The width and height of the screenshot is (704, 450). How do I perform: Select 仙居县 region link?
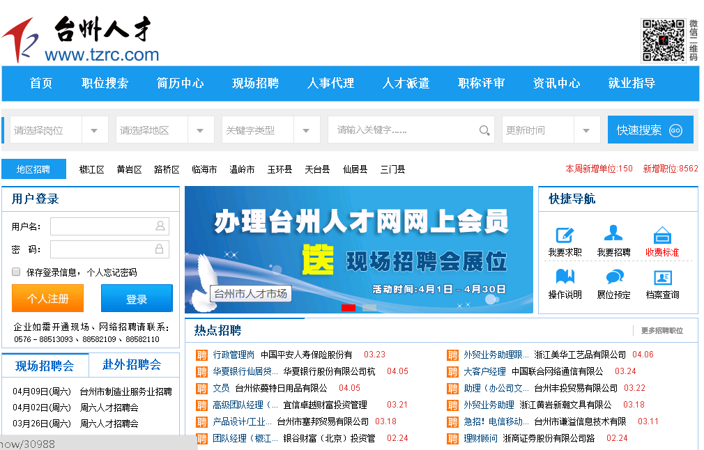[x=355, y=169]
